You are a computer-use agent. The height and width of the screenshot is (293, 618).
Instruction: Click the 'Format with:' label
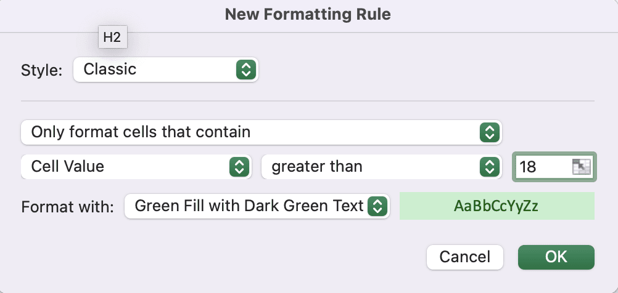point(68,207)
